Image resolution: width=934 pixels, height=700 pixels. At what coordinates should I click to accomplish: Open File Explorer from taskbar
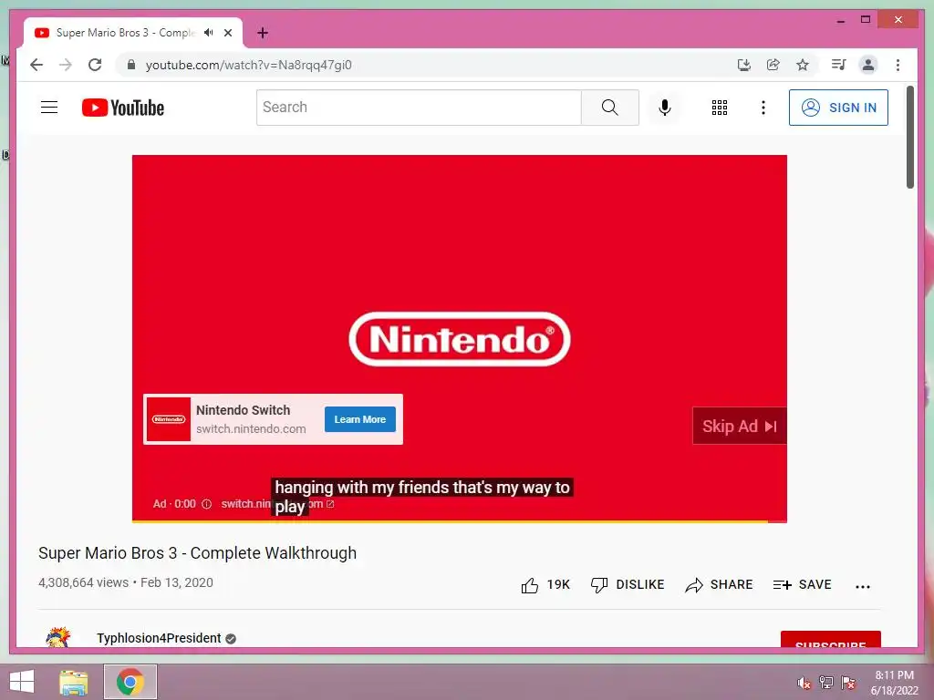(x=74, y=682)
